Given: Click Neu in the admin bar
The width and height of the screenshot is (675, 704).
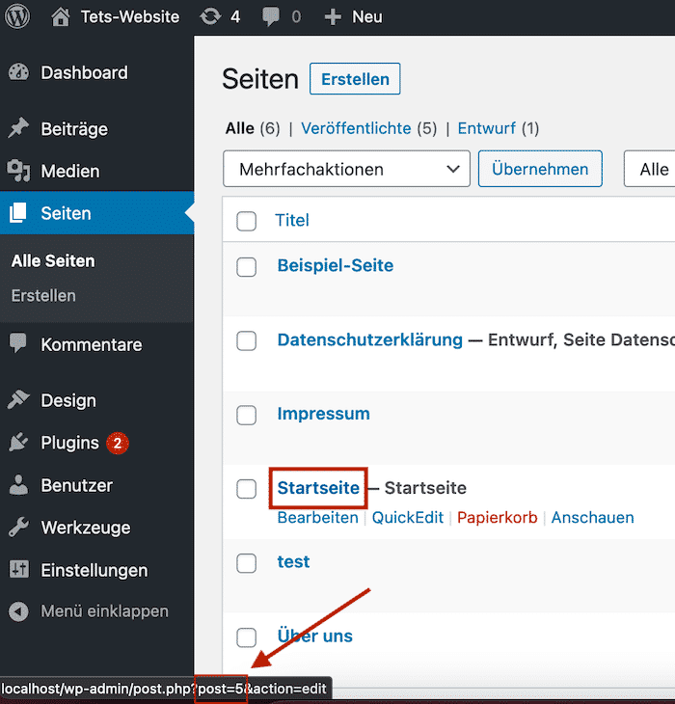Looking at the screenshot, I should (367, 17).
